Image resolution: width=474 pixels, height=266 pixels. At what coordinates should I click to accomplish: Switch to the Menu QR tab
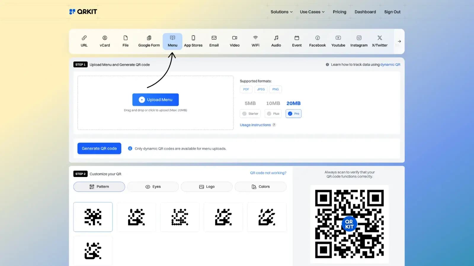[x=172, y=41]
